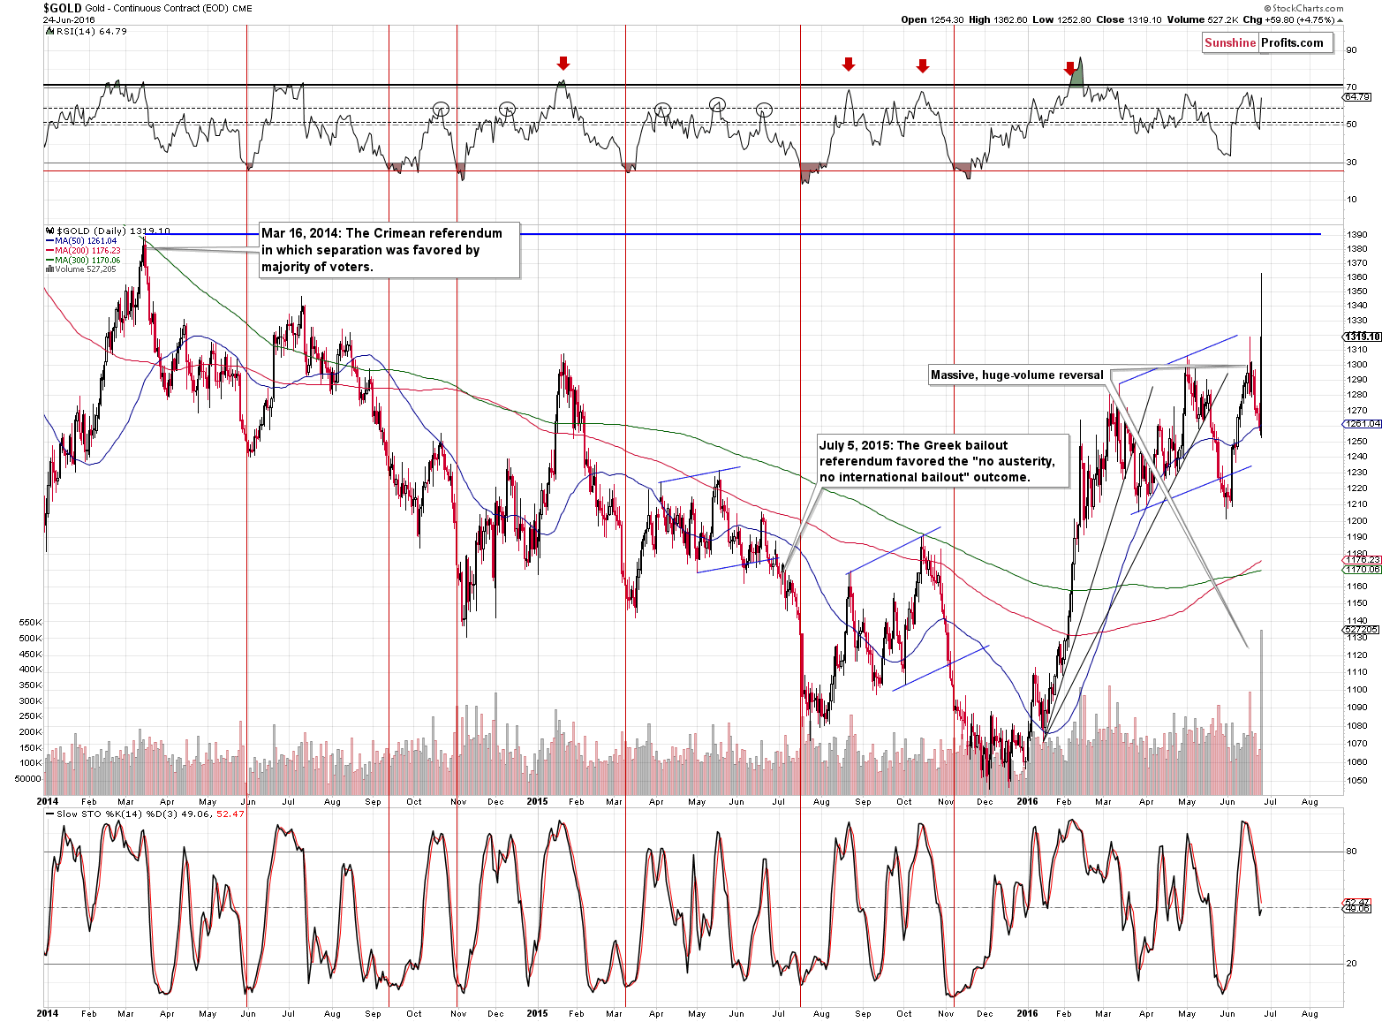This screenshot has height=1022, width=1382.
Task: Click the Aug label at far right of price chart axis
Action: pos(1310,802)
